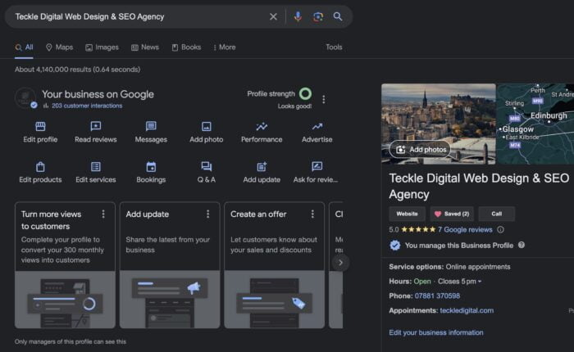Open the Performance shortcut
The height and width of the screenshot is (352, 574).
pyautogui.click(x=262, y=133)
